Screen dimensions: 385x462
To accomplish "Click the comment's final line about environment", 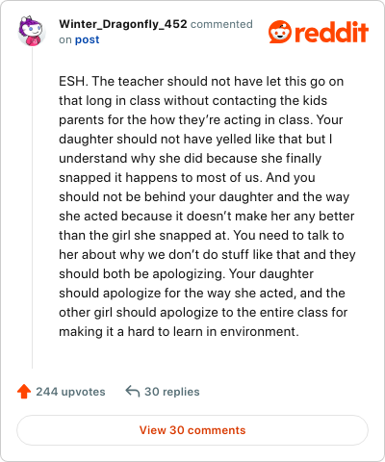I will coord(179,331).
